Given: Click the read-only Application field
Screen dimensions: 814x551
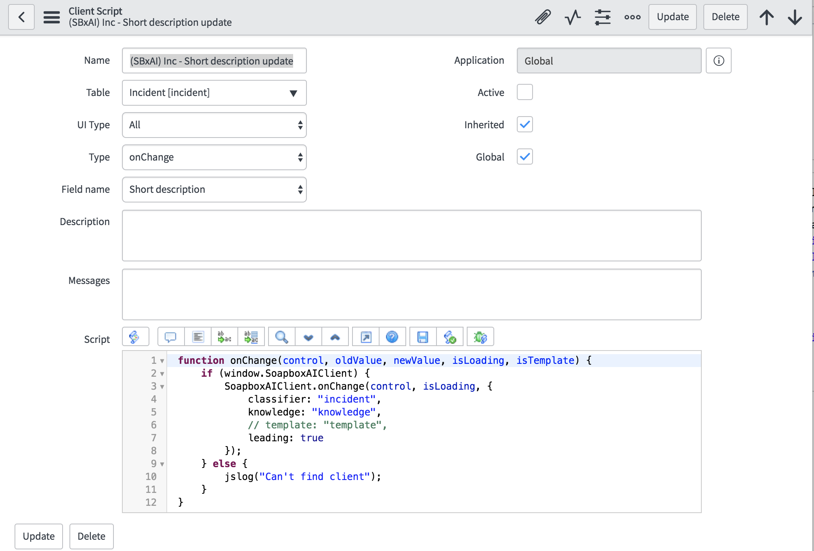Looking at the screenshot, I should [609, 61].
